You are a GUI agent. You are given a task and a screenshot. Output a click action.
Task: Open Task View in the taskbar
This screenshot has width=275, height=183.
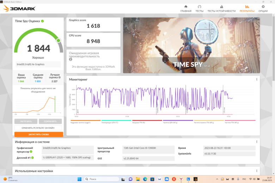[x=123, y=179]
